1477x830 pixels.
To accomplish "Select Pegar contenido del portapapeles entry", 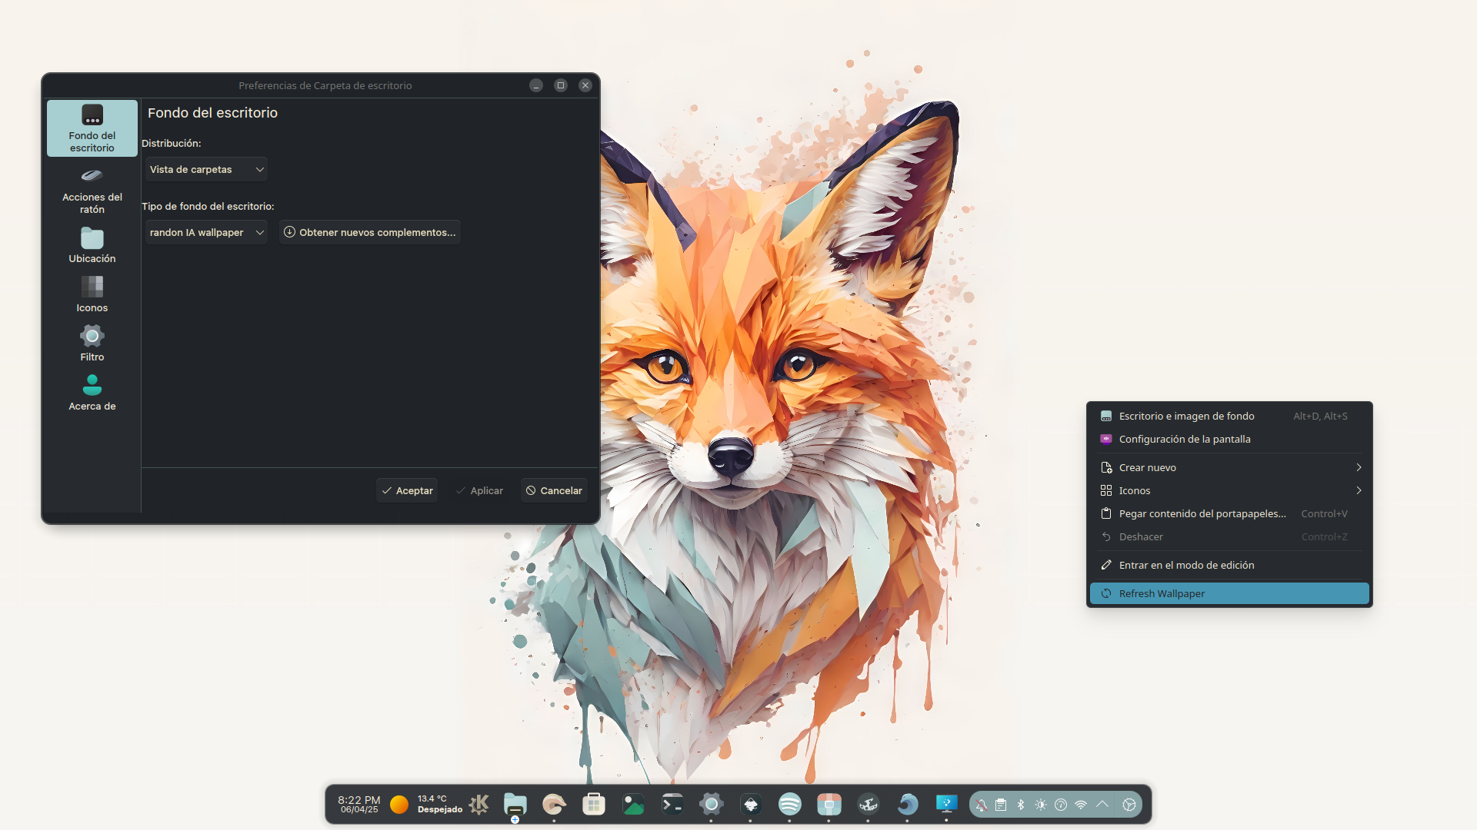I will coord(1229,513).
